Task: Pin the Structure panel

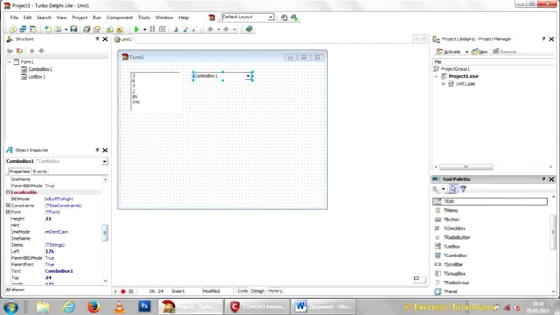Action: coord(97,39)
